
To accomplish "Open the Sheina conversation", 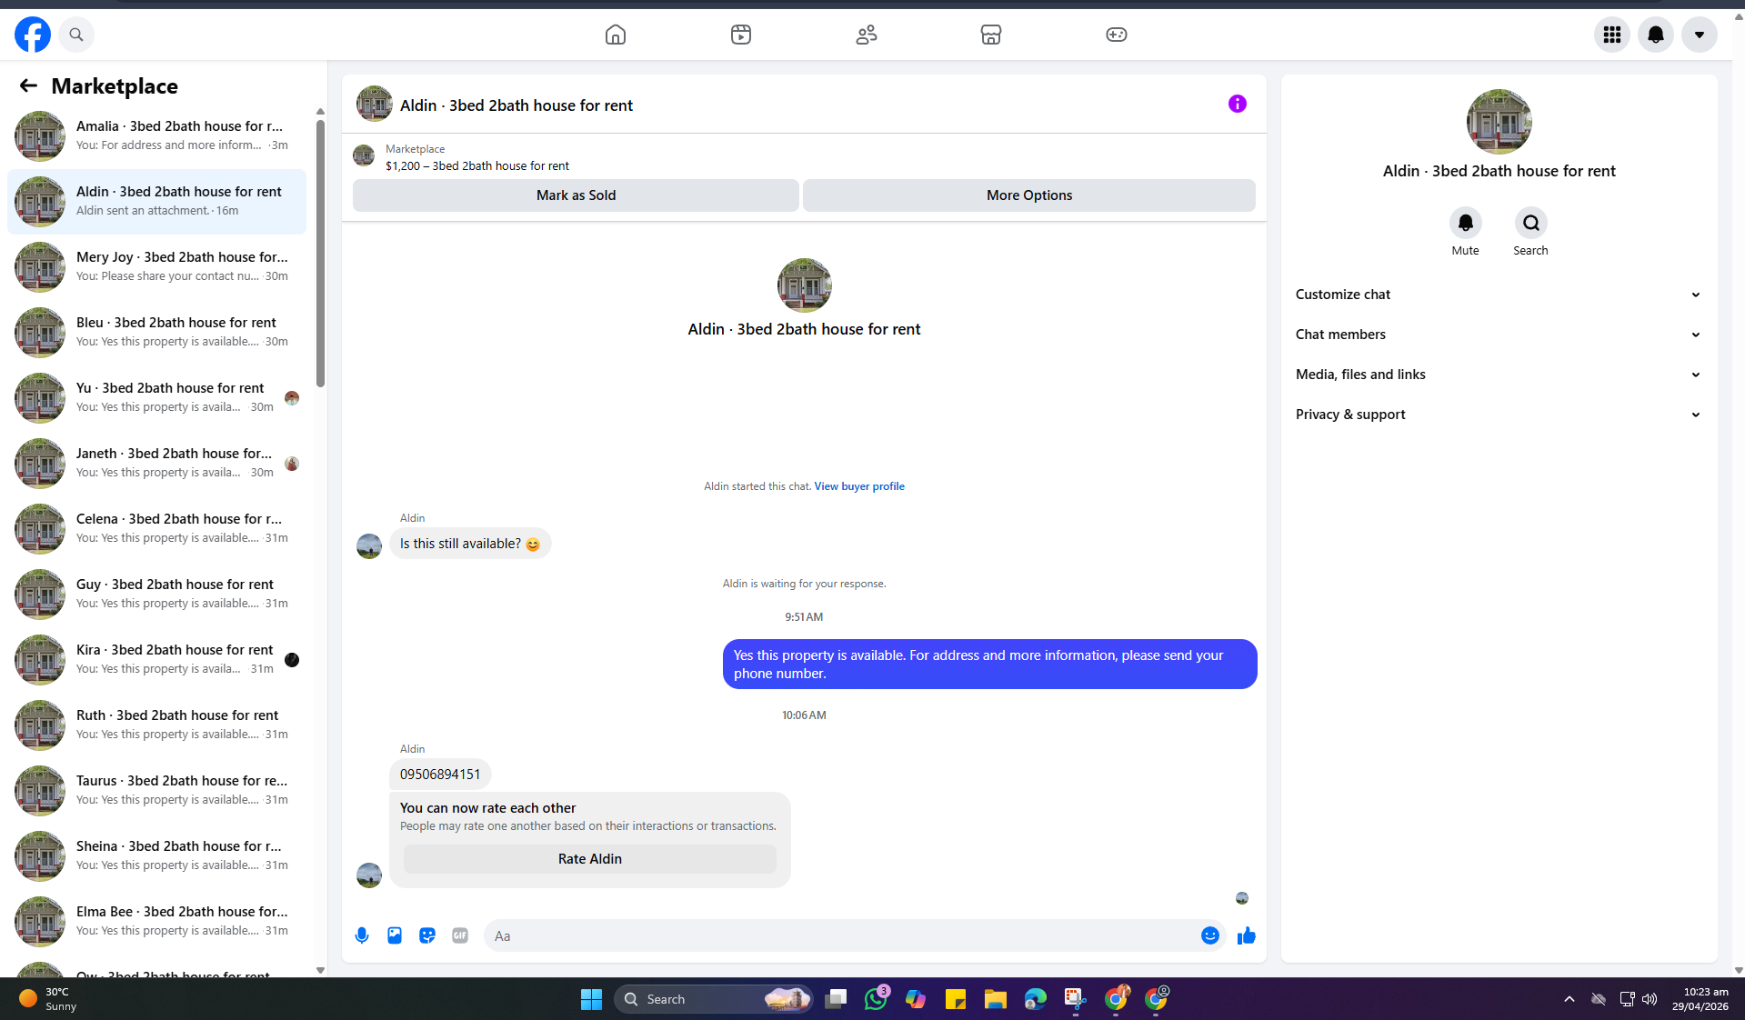I will pyautogui.click(x=156, y=855).
